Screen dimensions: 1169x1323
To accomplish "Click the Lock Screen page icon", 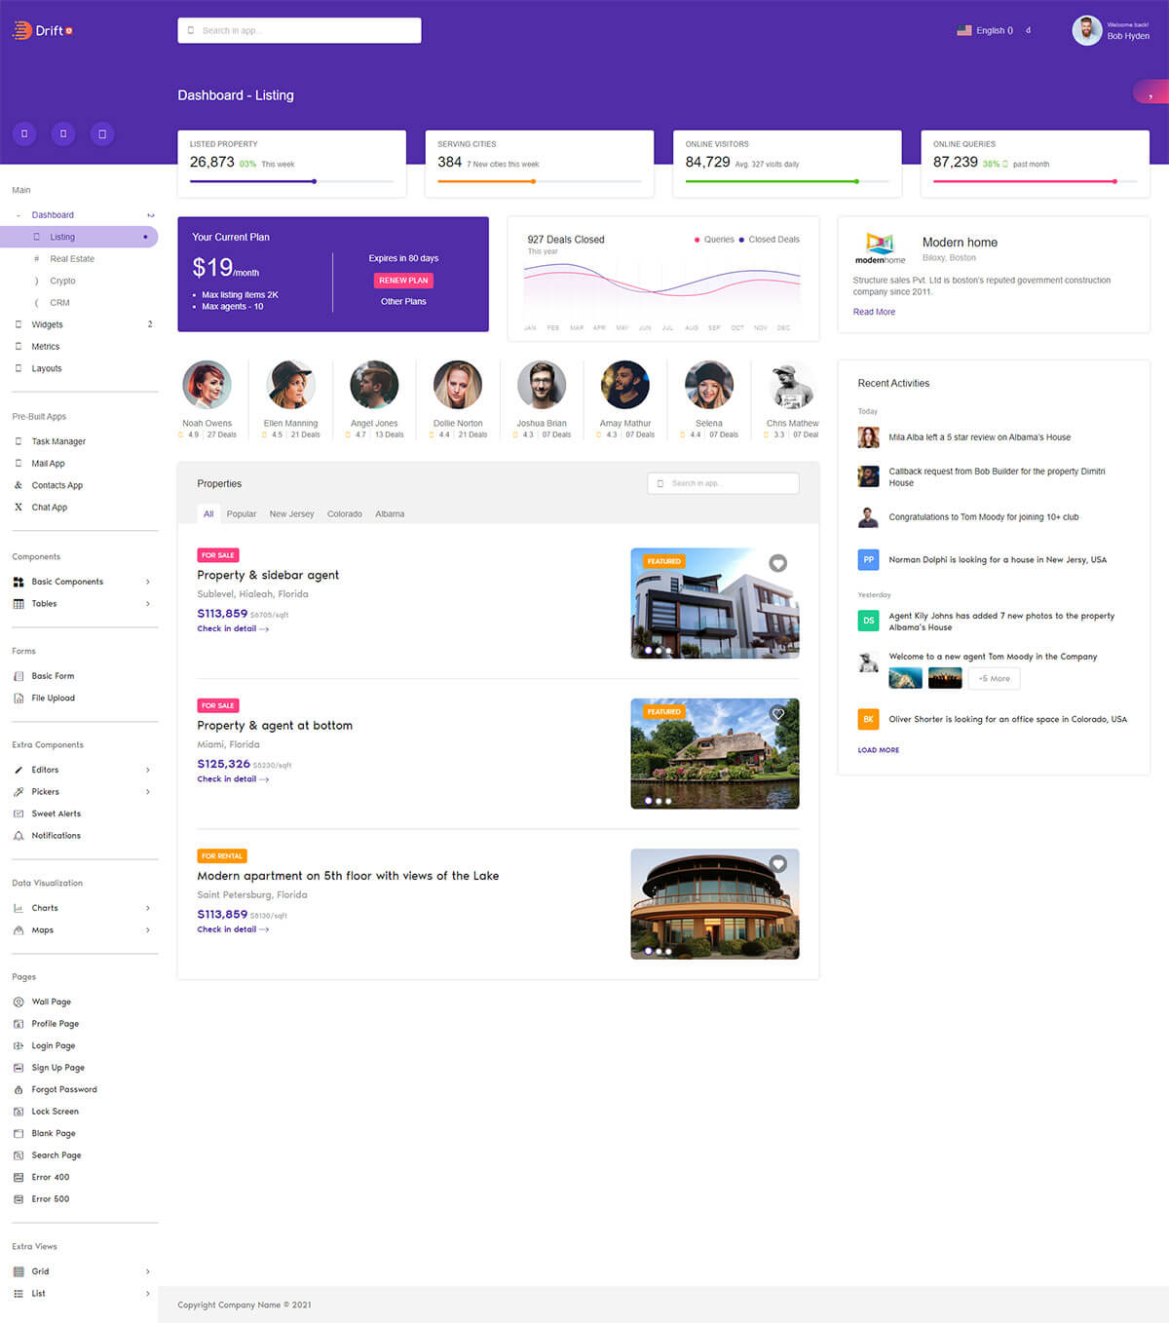I will pos(19,1112).
